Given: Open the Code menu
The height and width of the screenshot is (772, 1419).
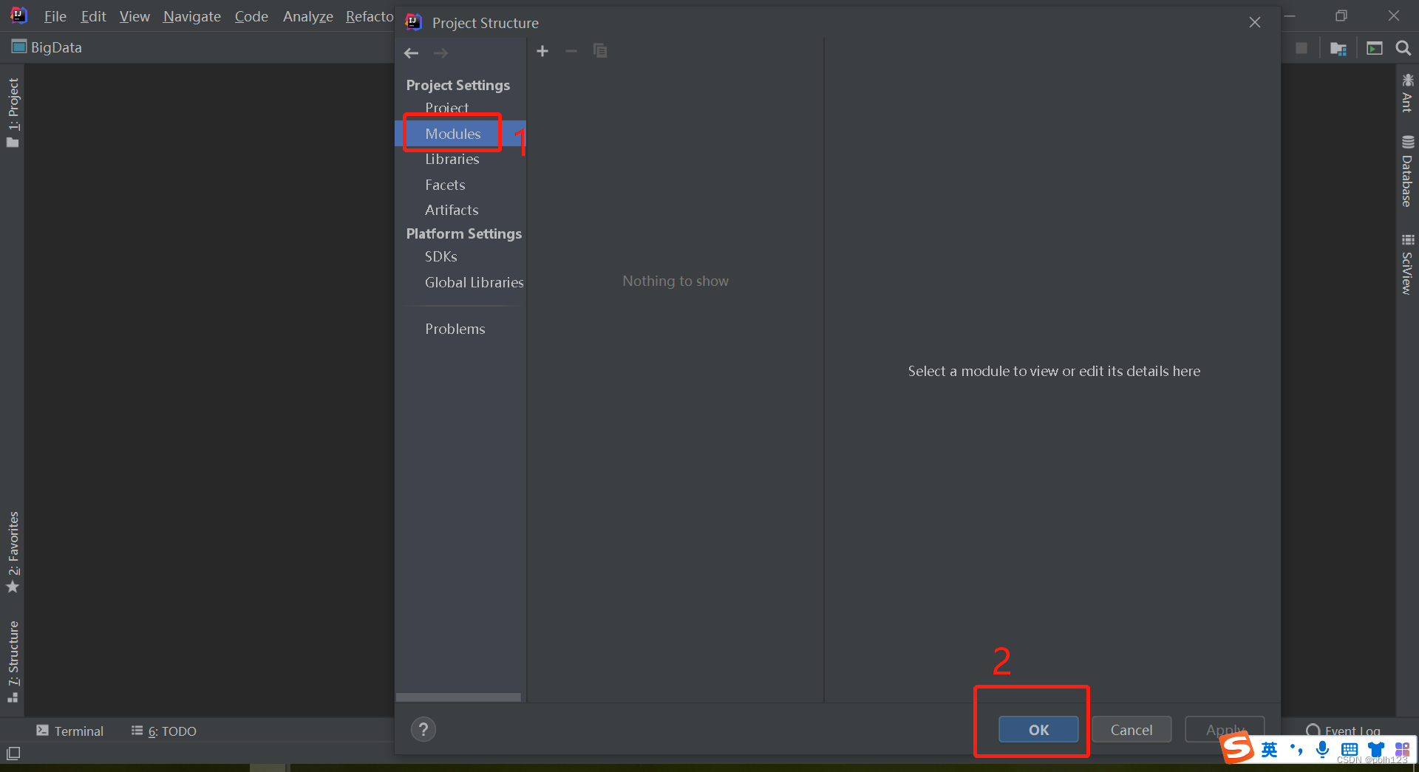Looking at the screenshot, I should click(251, 16).
